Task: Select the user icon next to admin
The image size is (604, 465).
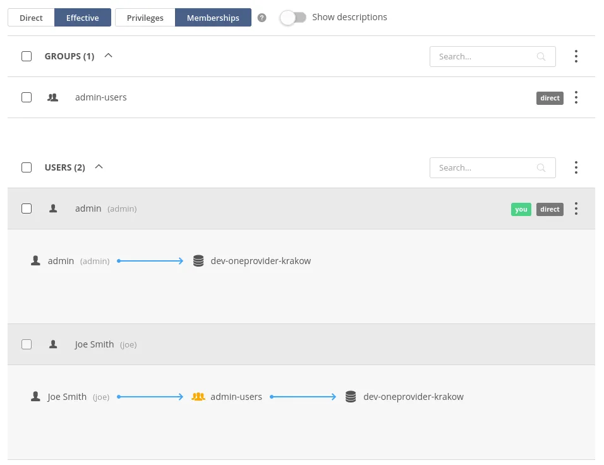Action: 53,208
